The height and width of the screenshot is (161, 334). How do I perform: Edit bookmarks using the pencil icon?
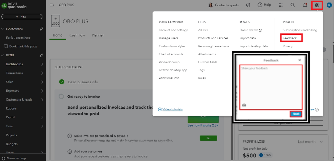click(x=41, y=29)
